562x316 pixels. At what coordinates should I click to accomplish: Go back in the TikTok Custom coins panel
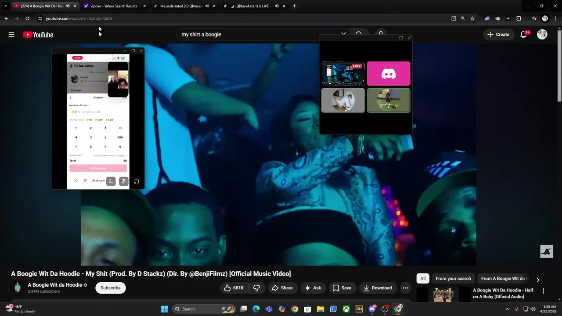point(70,97)
